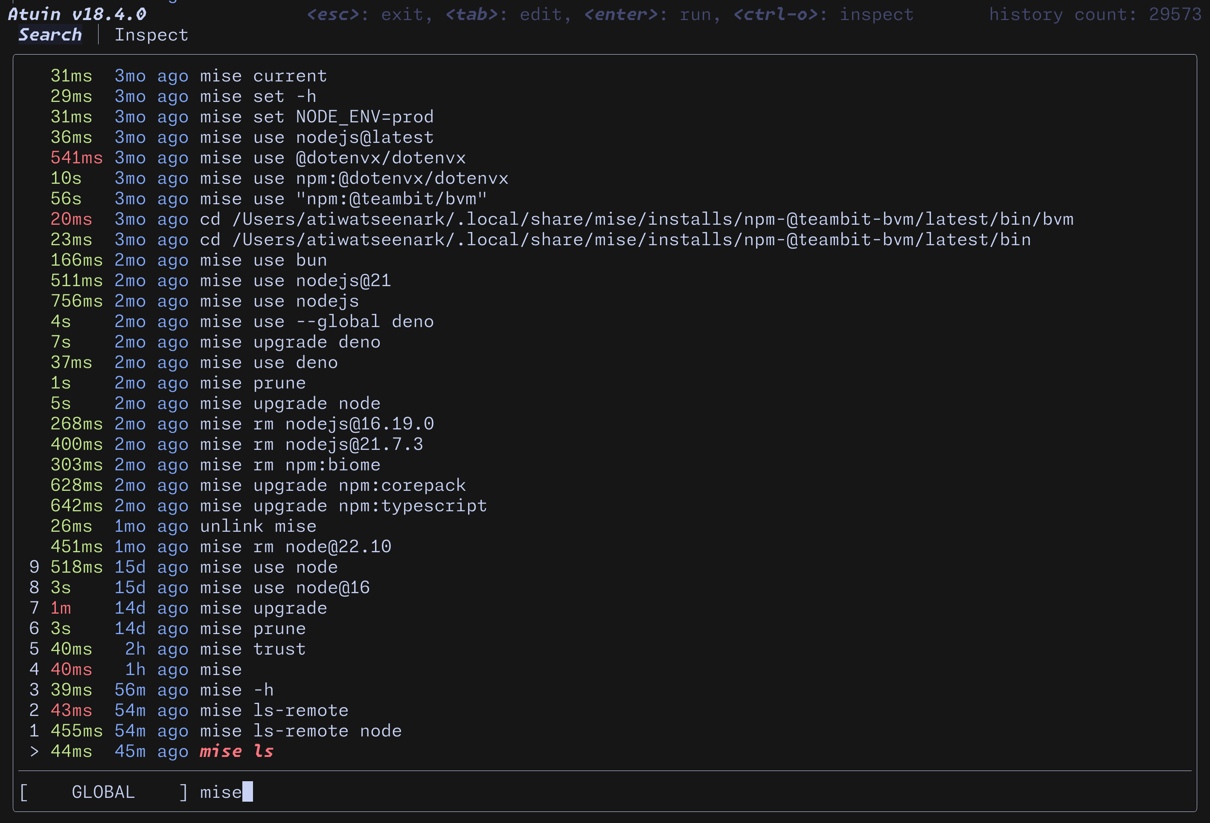Select the 'mise use nodejs@latest' entry

pos(316,137)
